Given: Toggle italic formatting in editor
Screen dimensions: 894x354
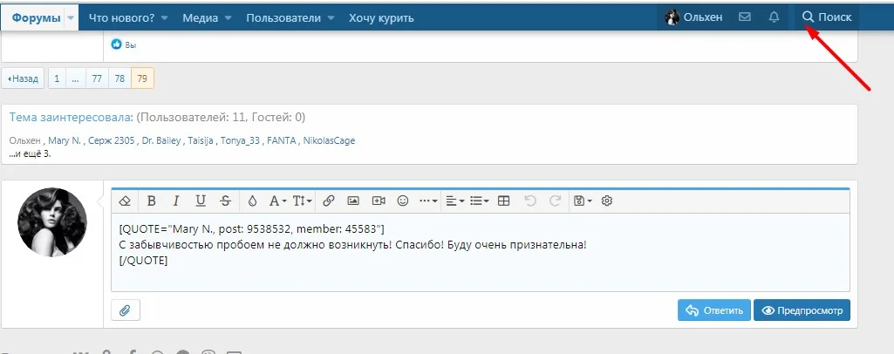Looking at the screenshot, I should [x=176, y=201].
